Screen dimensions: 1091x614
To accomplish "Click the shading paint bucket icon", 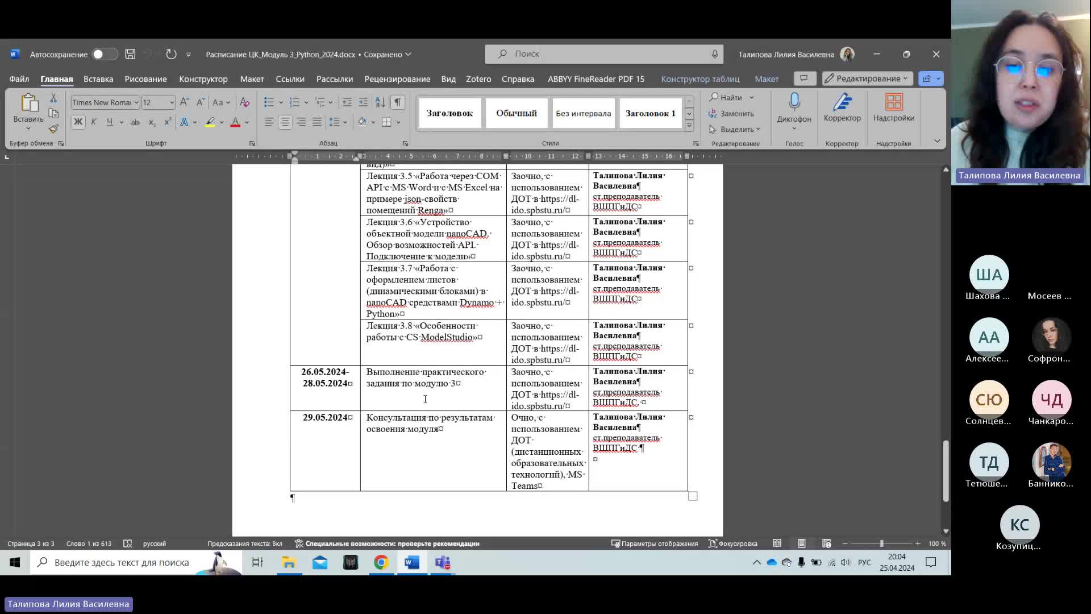I will (x=362, y=122).
